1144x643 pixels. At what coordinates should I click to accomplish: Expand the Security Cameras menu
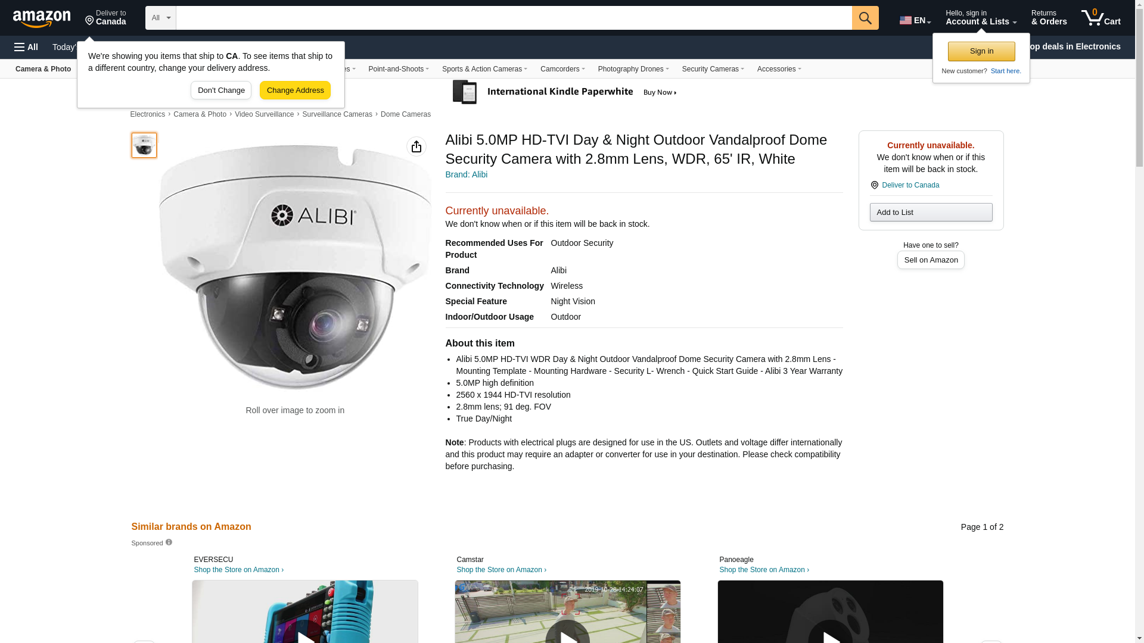(x=713, y=69)
